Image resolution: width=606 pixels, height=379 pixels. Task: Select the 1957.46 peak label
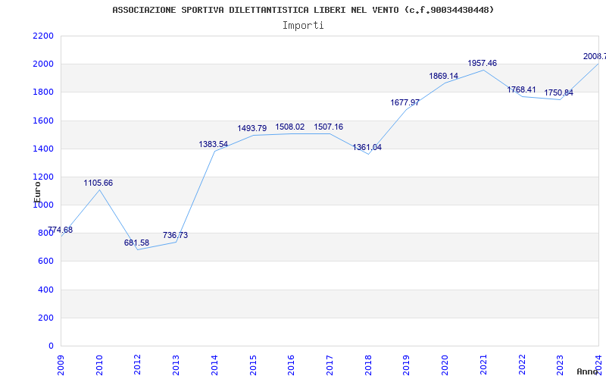point(483,63)
